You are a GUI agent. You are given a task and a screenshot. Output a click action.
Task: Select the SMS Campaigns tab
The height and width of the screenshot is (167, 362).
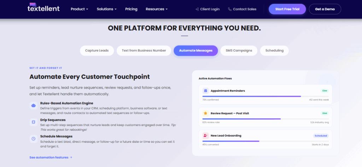click(x=239, y=50)
